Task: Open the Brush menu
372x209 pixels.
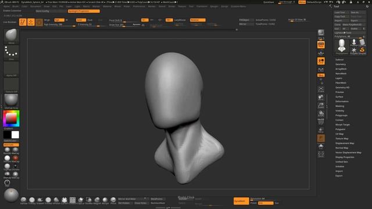Action: coord(16,6)
